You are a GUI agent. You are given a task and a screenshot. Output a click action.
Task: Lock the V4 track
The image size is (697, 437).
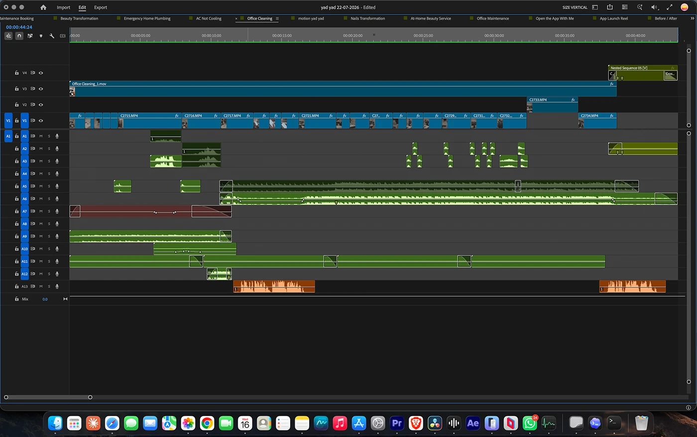pyautogui.click(x=16, y=73)
